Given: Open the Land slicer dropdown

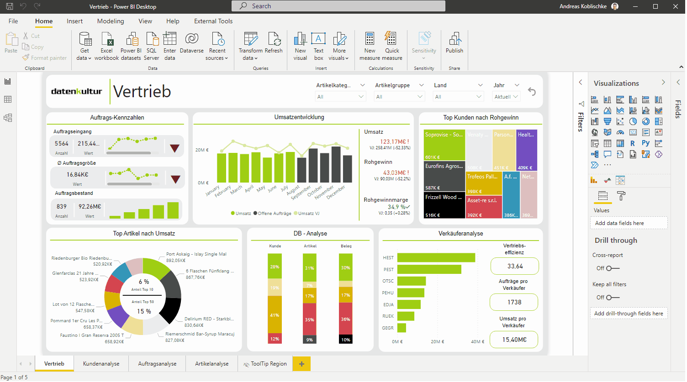Looking at the screenshot, I should [x=458, y=97].
